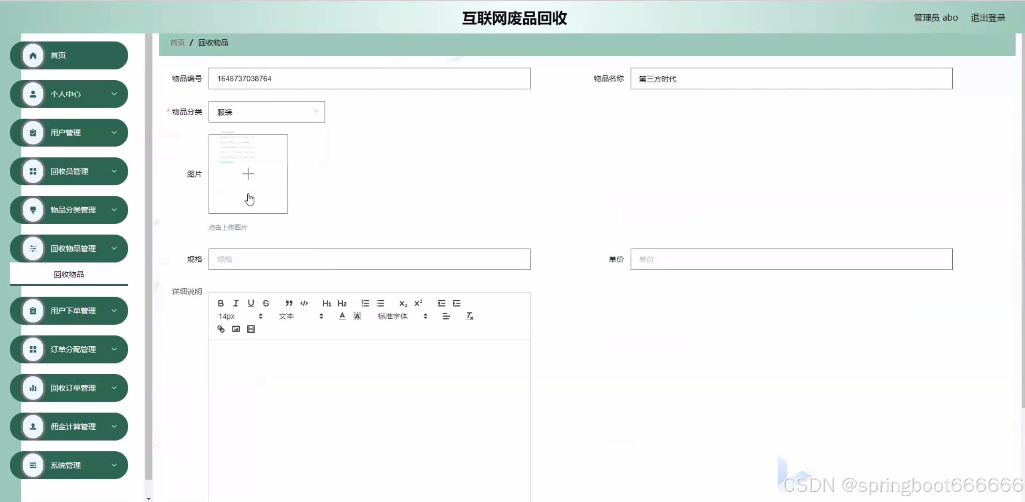Toggle bullet list formatting
This screenshot has height=502, width=1025.
pyautogui.click(x=380, y=303)
